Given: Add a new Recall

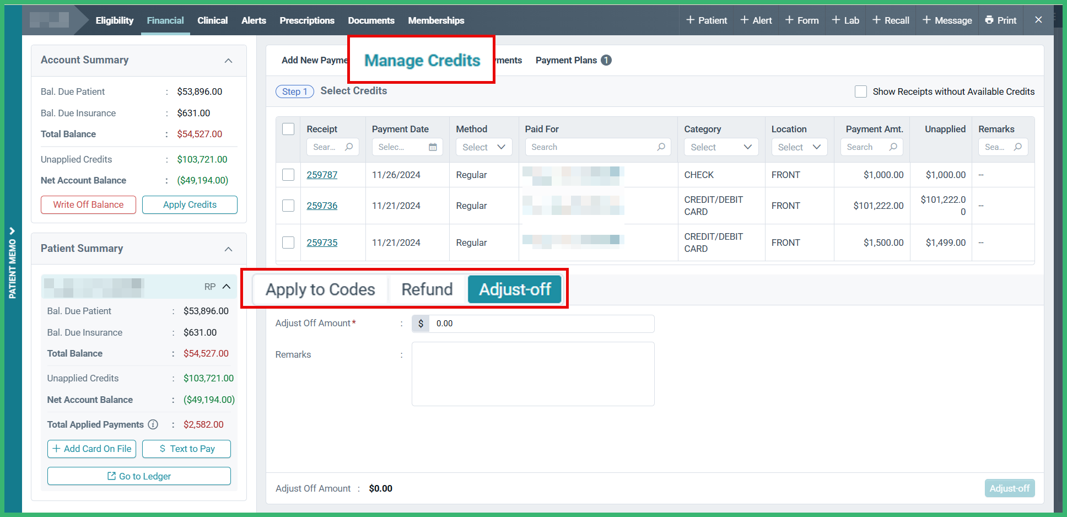Looking at the screenshot, I should coord(890,20).
